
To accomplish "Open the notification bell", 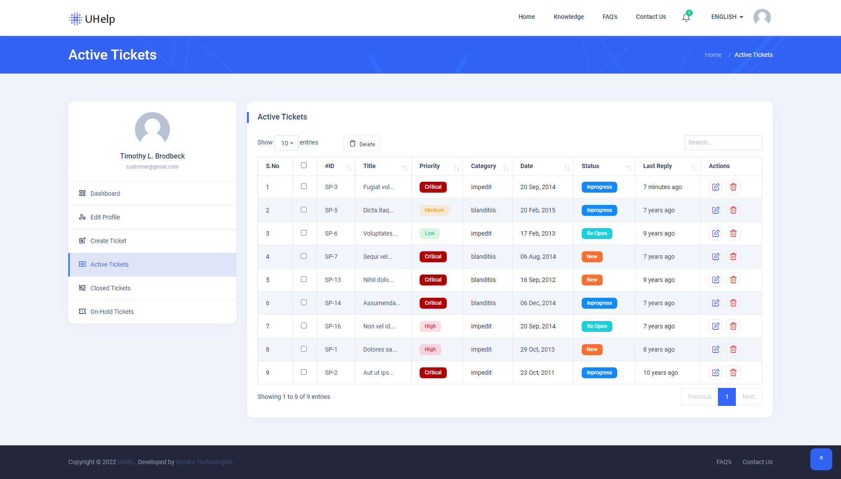I will point(686,18).
